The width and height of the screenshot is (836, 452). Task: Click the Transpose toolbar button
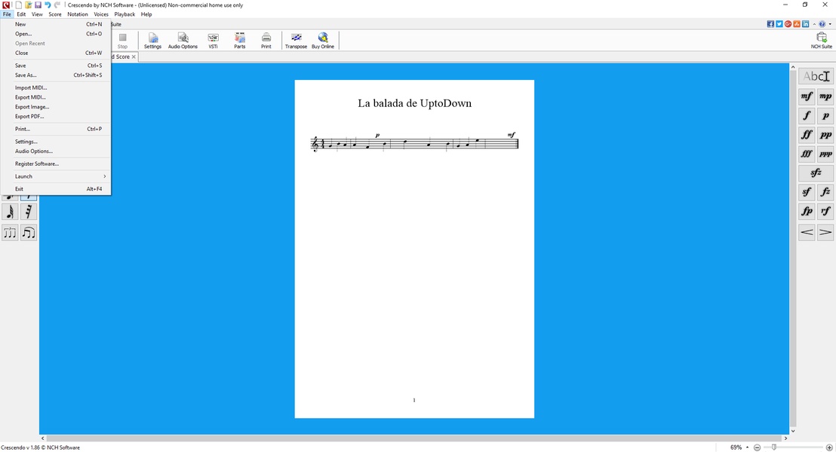coord(296,41)
